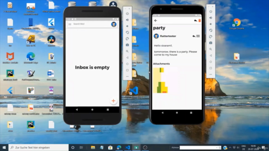Click zoom magnifier on right emulator toolbar
The height and width of the screenshot is (151, 269).
[211, 49]
